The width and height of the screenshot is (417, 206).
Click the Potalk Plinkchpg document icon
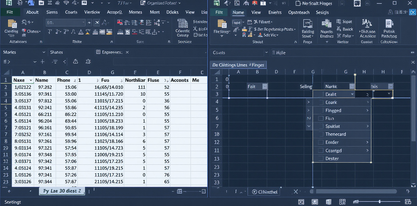[389, 24]
